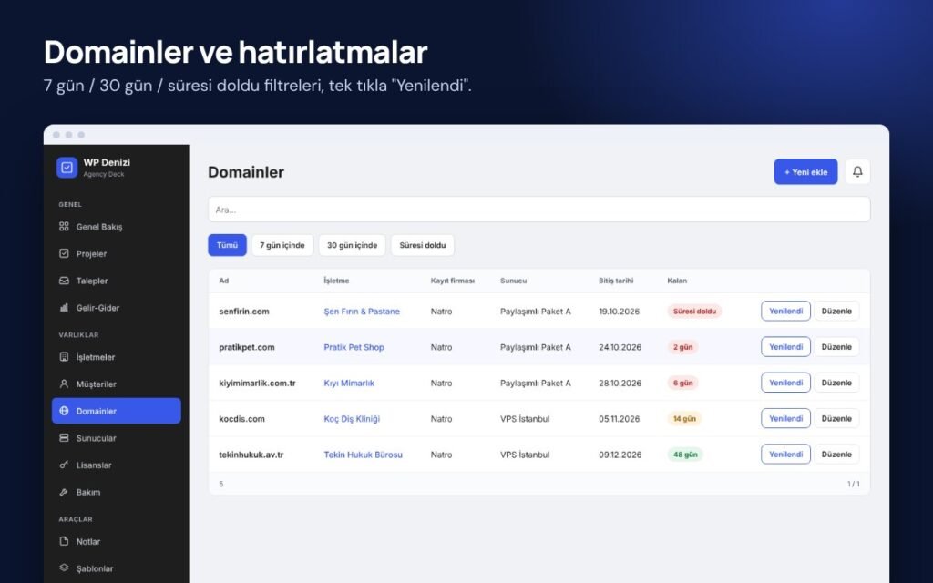Image resolution: width=933 pixels, height=583 pixels.
Task: Click the İşletmeler building icon
Action: point(65,357)
